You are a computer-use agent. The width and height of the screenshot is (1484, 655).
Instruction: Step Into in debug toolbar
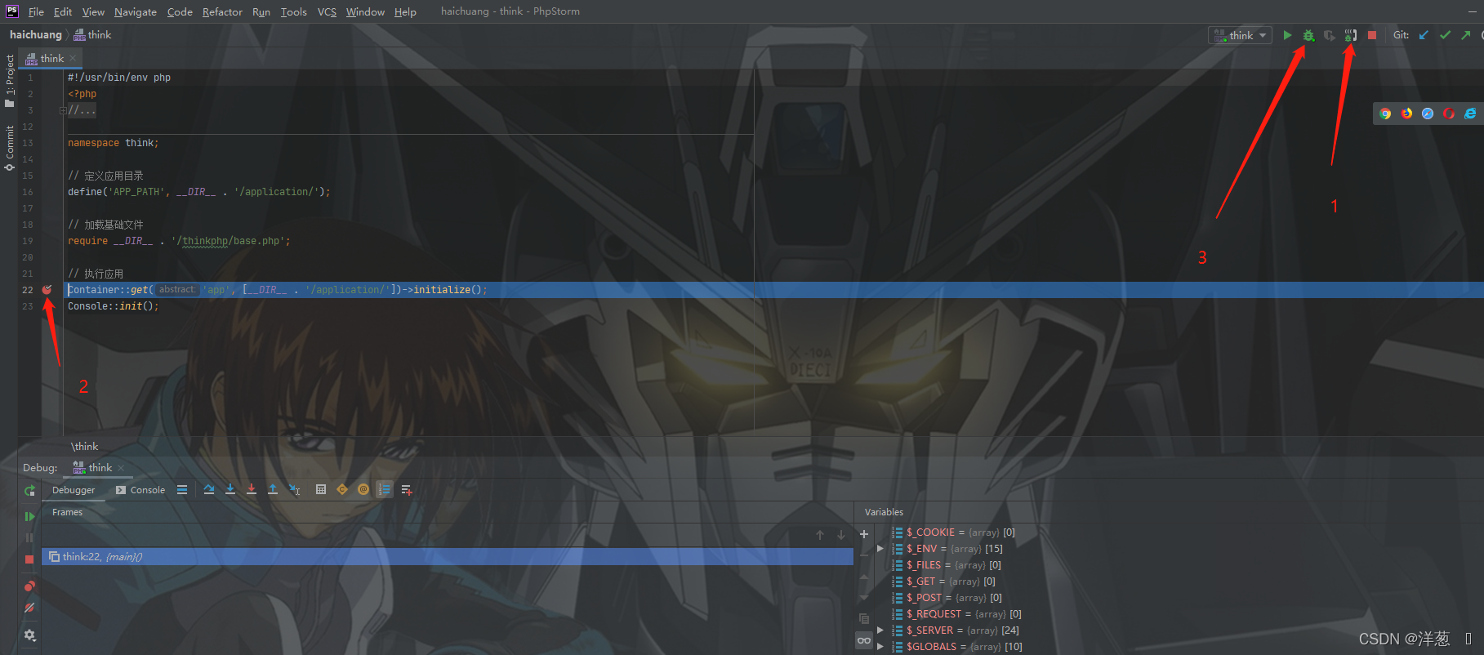pos(230,490)
